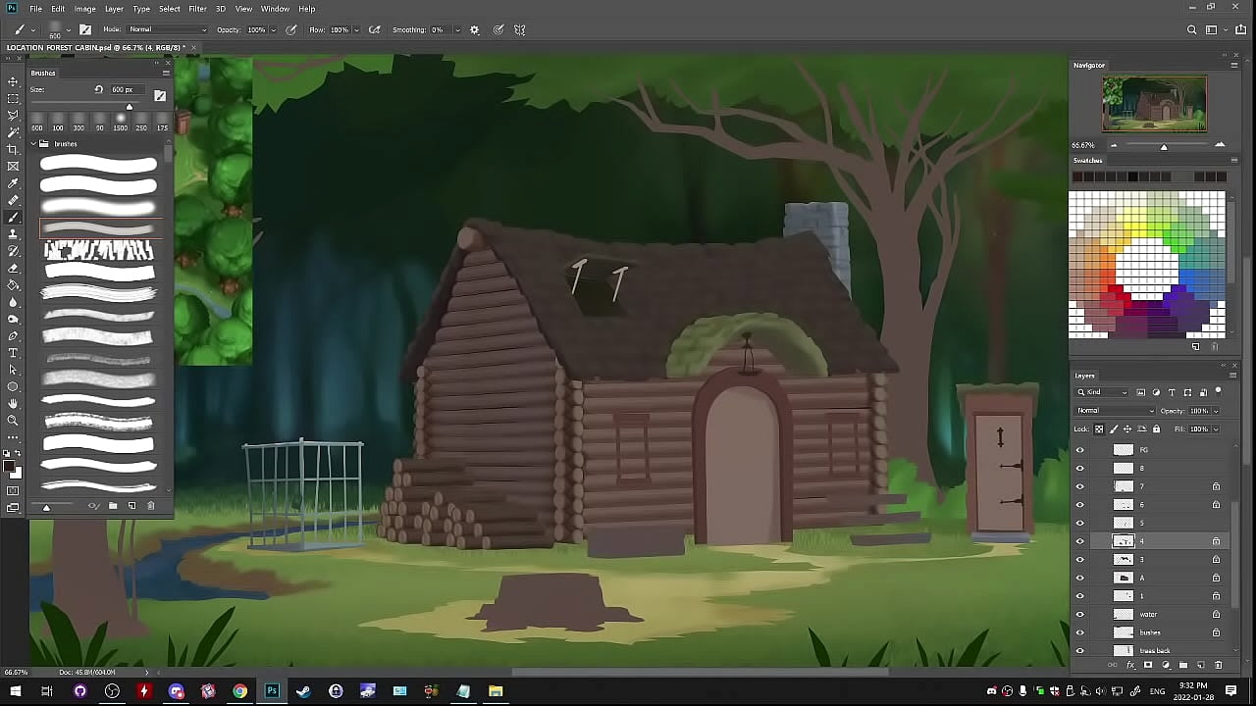1256x706 pixels.
Task: Select the Clone Stamp tool
Action: (x=13, y=234)
